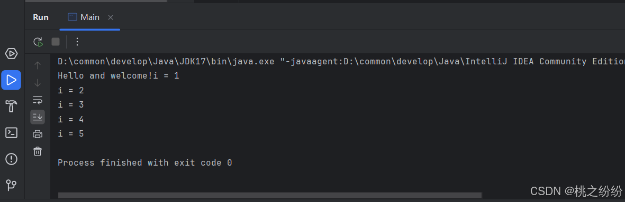Go to next stack trace down arrow
This screenshot has width=625, height=202.
38,83
